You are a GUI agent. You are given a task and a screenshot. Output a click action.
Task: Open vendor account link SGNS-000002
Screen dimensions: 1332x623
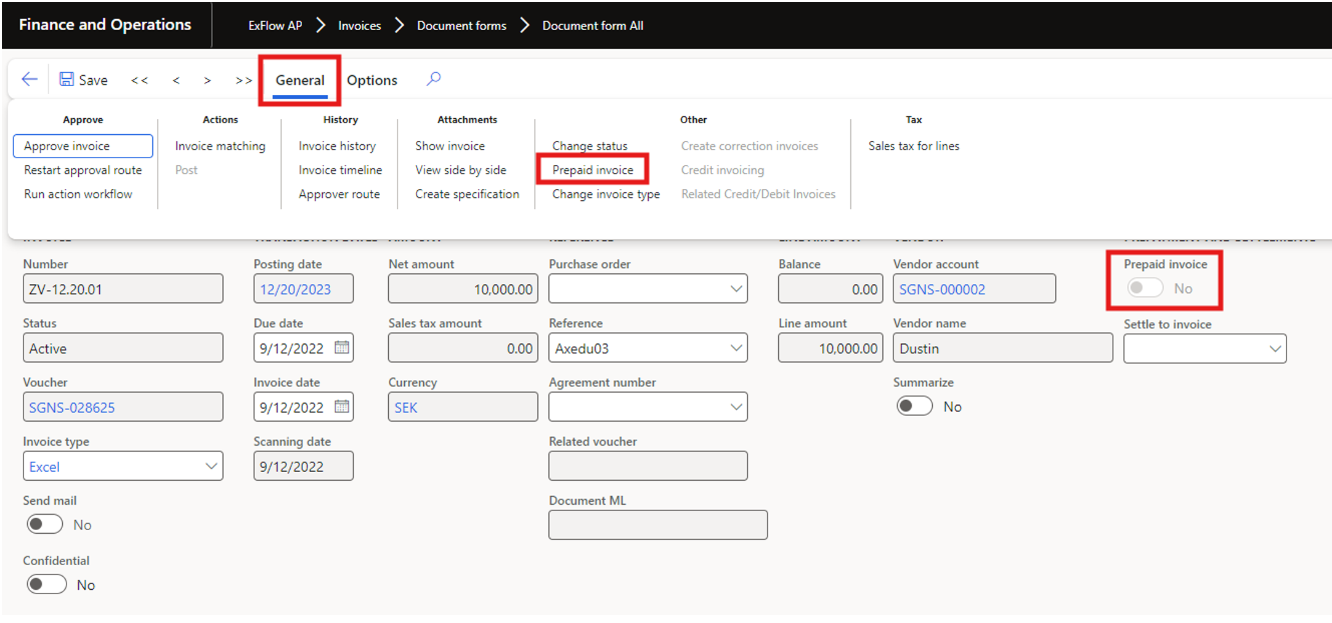point(942,289)
